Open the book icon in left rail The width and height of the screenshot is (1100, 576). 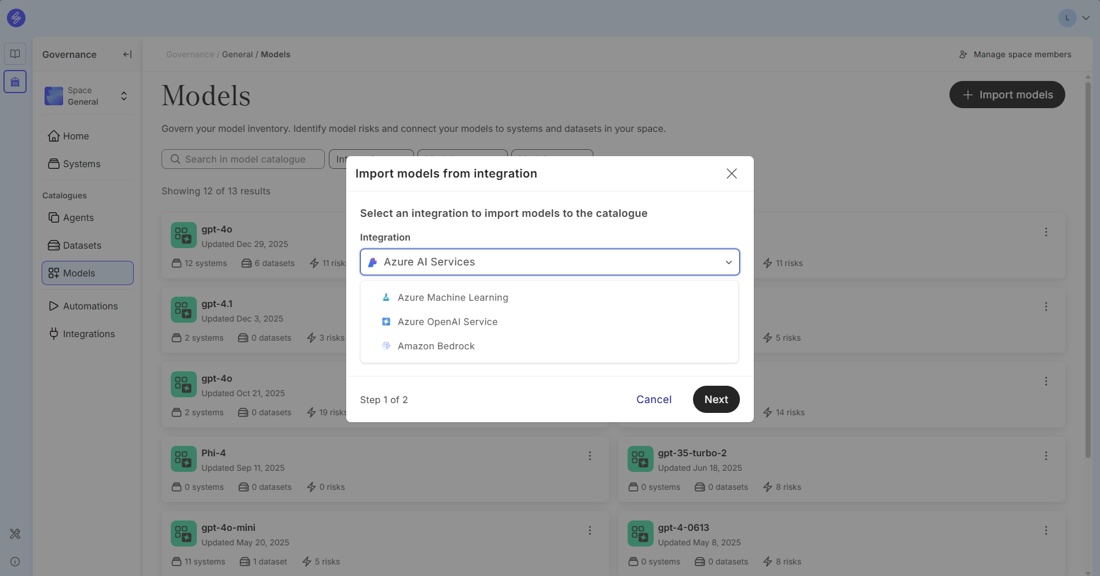pos(15,54)
